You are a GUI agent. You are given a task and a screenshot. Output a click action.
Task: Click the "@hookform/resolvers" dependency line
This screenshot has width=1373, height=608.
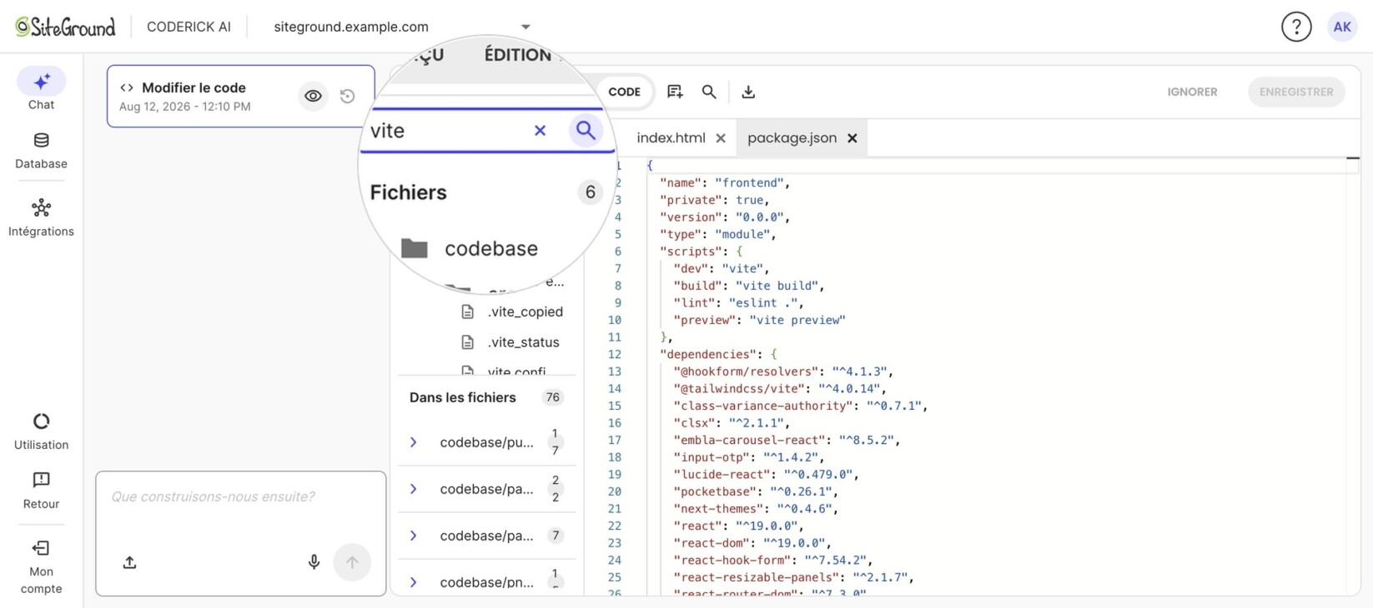point(783,371)
